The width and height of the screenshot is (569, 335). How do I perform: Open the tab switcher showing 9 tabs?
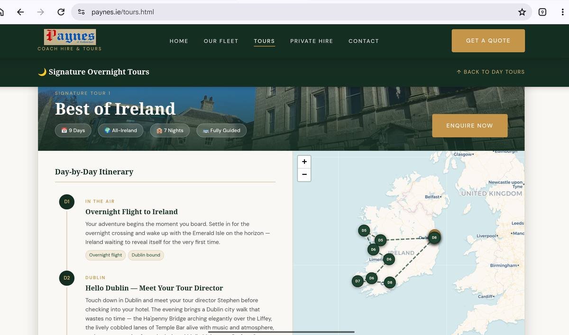pos(542,12)
